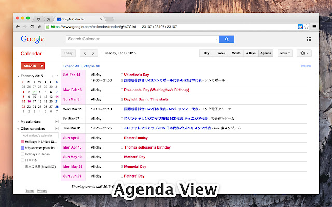Screen dimensions: 332x207
Task: Expand Thomas Jefferson's Birthday event
Action: click(122, 147)
